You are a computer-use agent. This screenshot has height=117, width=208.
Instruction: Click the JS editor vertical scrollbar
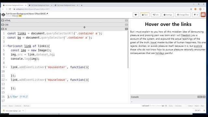(128, 49)
